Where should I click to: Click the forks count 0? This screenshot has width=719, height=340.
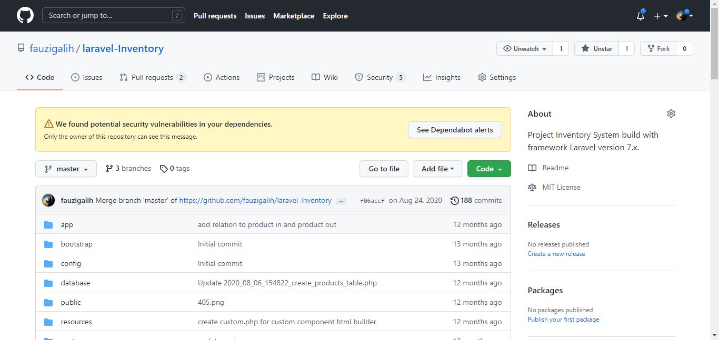(684, 48)
